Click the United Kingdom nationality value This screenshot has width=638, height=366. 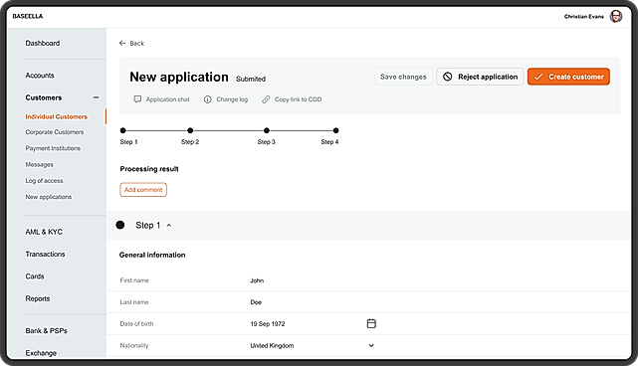pos(272,346)
